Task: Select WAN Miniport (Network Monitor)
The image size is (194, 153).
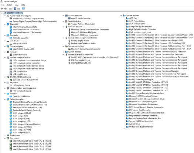Action: pos(27,124)
